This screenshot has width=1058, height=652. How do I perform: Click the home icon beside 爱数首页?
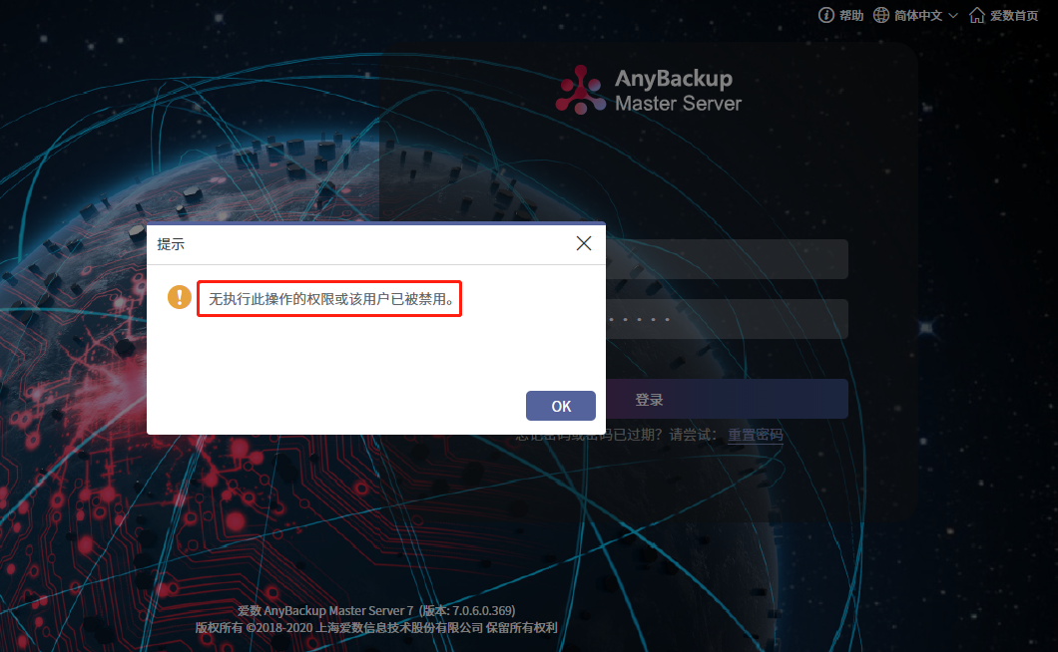pos(977,15)
